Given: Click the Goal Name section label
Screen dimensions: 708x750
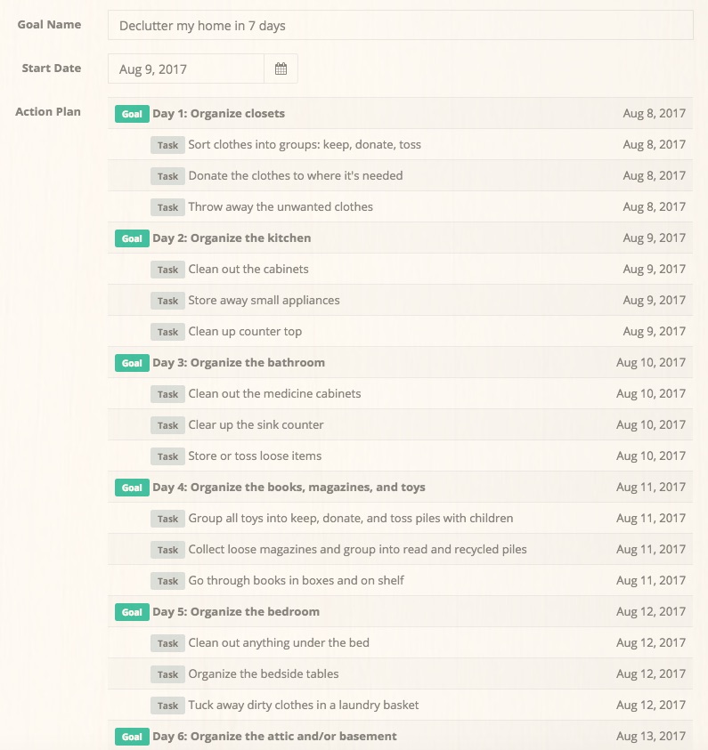Looking at the screenshot, I should (x=49, y=24).
